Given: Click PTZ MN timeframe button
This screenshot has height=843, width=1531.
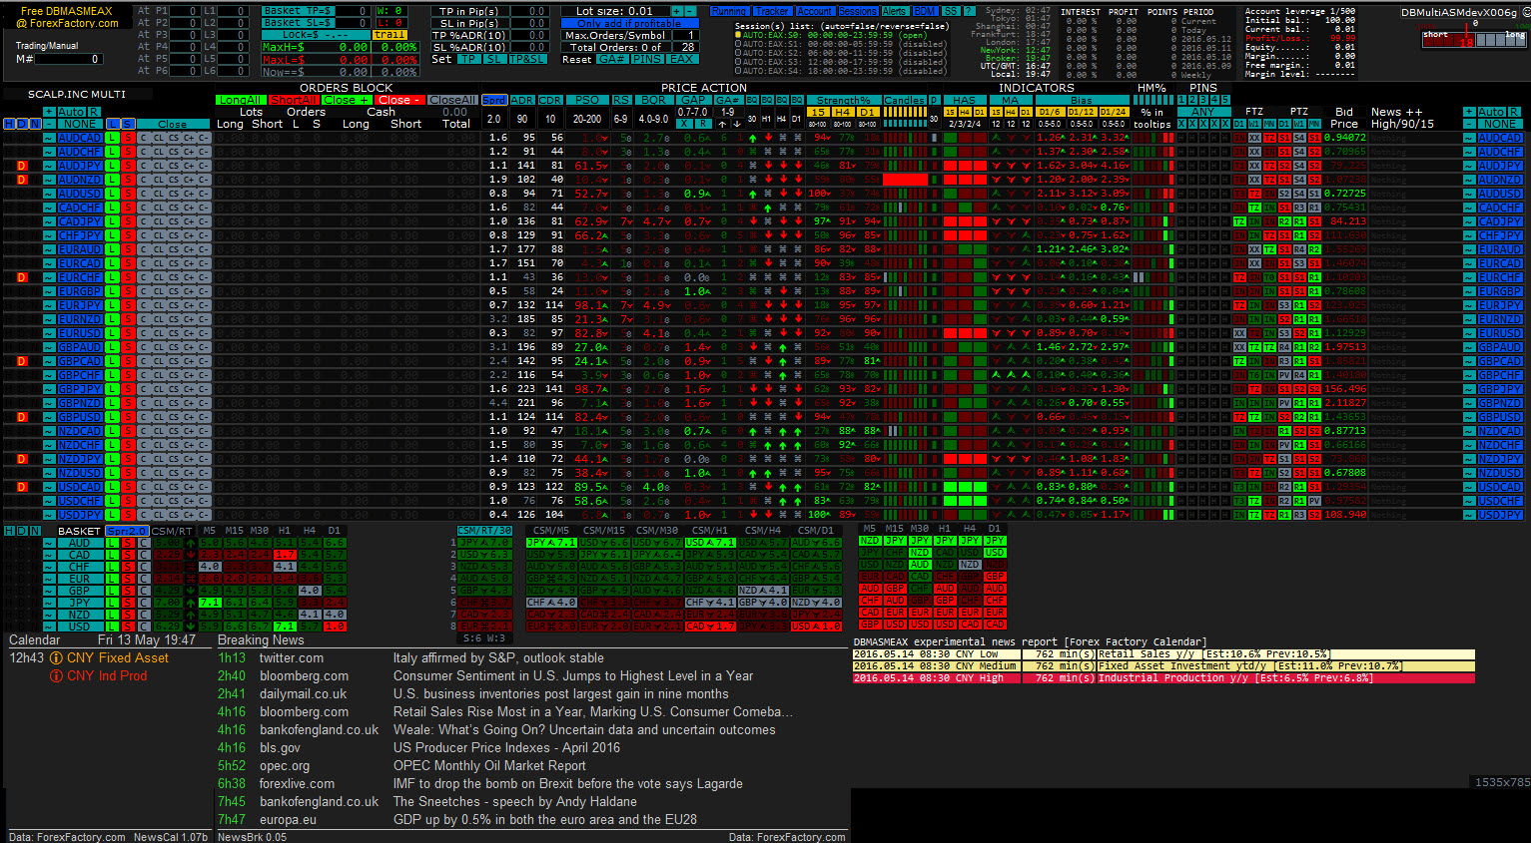Looking at the screenshot, I should pyautogui.click(x=1314, y=124).
